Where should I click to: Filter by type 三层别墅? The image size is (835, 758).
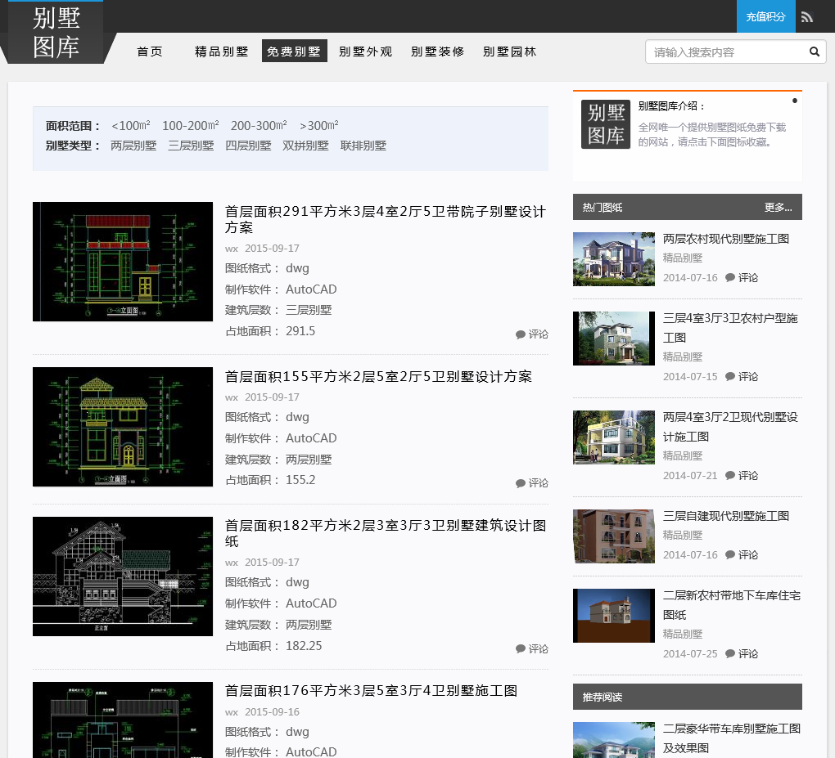tap(191, 146)
